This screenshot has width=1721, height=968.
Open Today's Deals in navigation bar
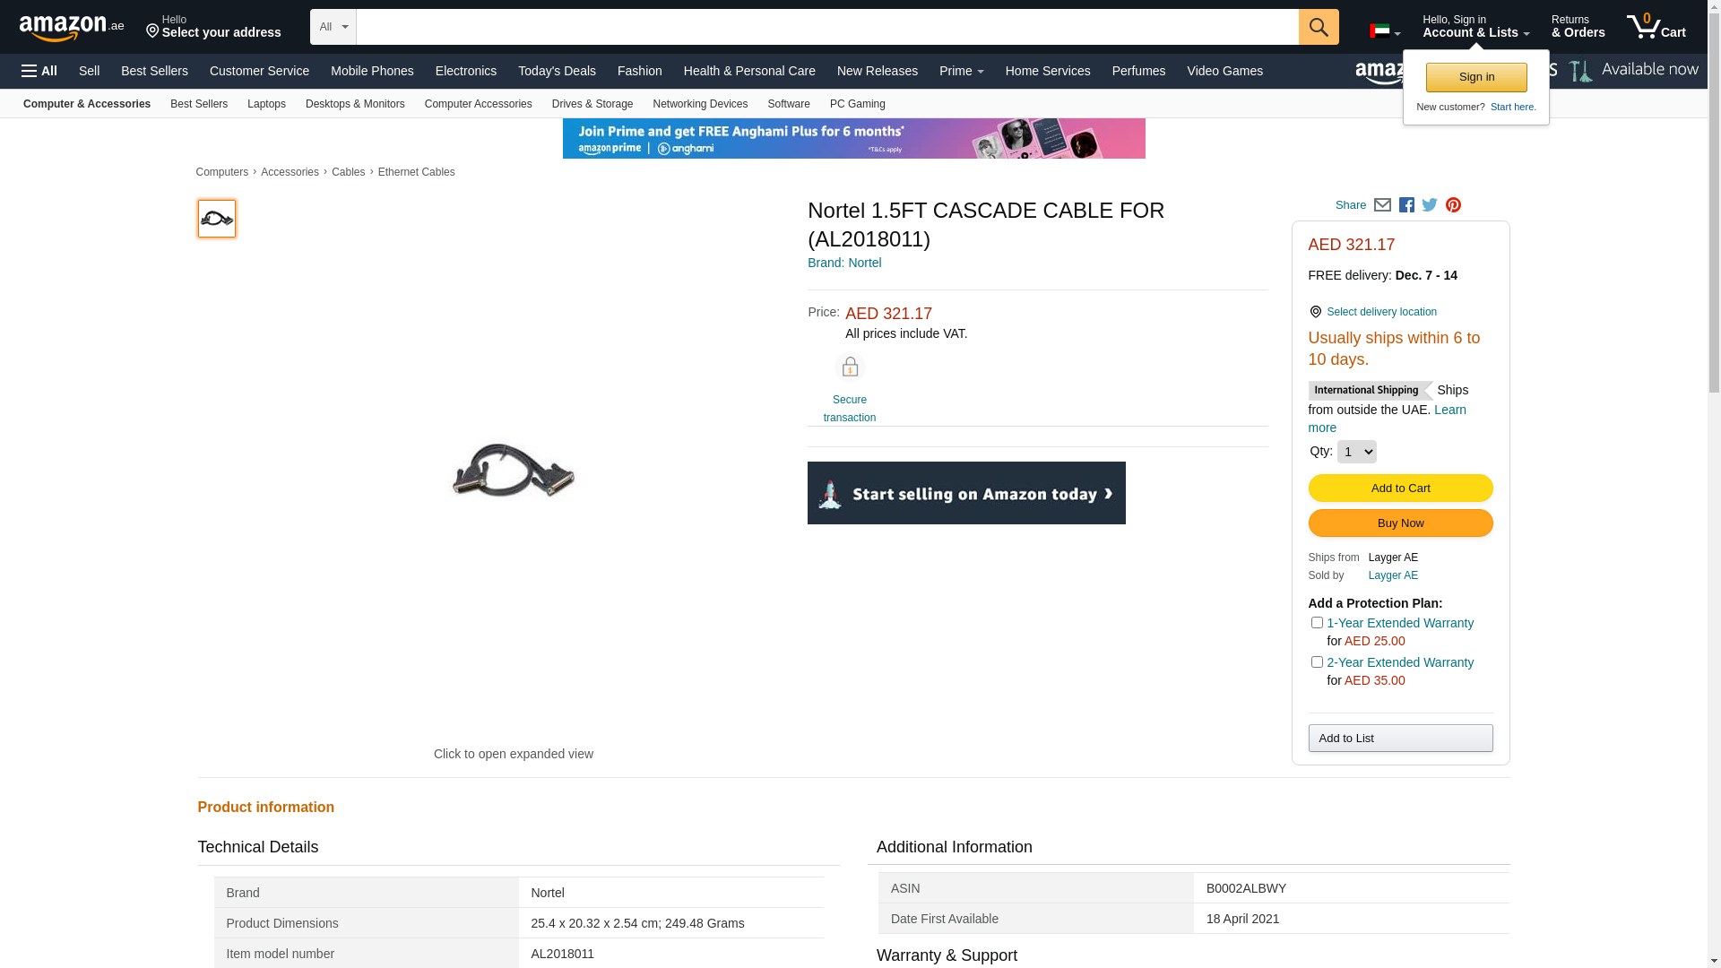556,71
